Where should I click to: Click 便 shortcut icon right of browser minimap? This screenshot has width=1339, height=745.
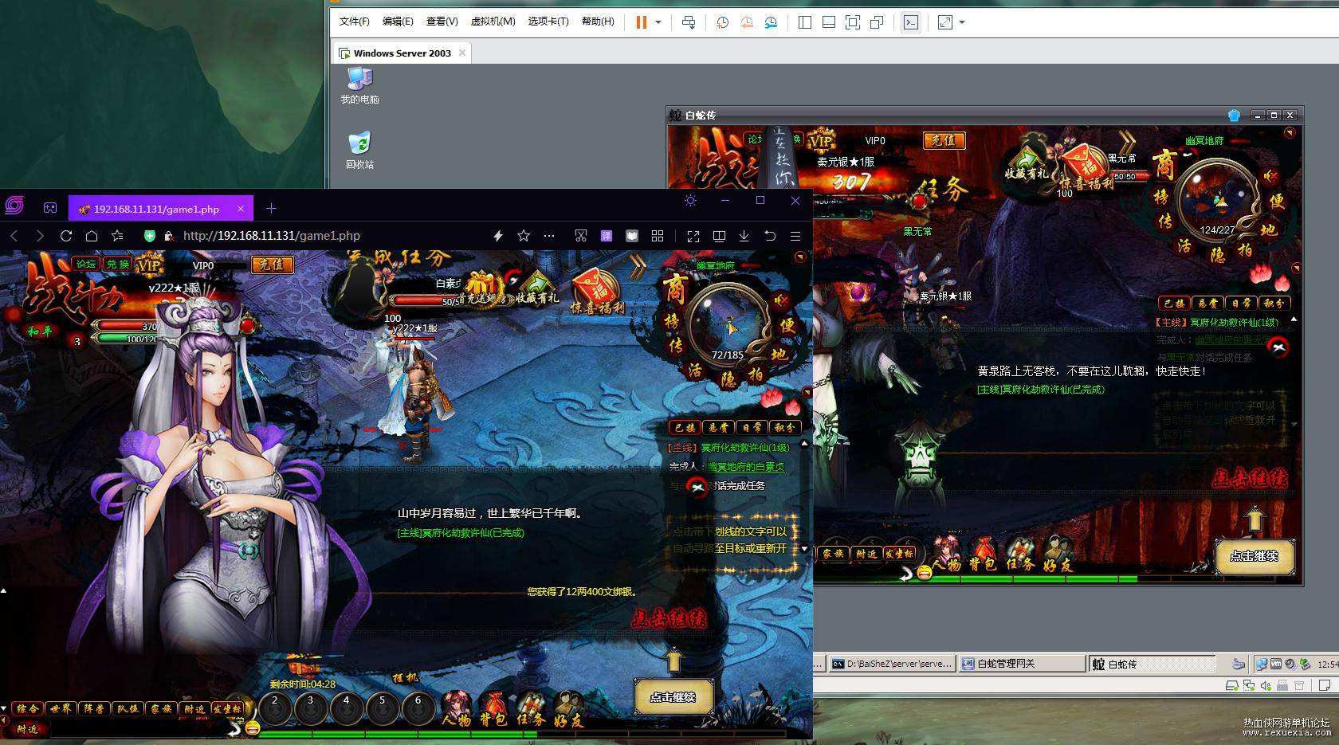pyautogui.click(x=787, y=325)
